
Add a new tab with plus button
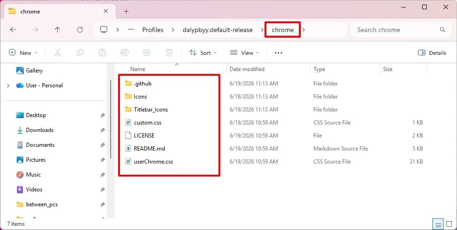tap(126, 11)
